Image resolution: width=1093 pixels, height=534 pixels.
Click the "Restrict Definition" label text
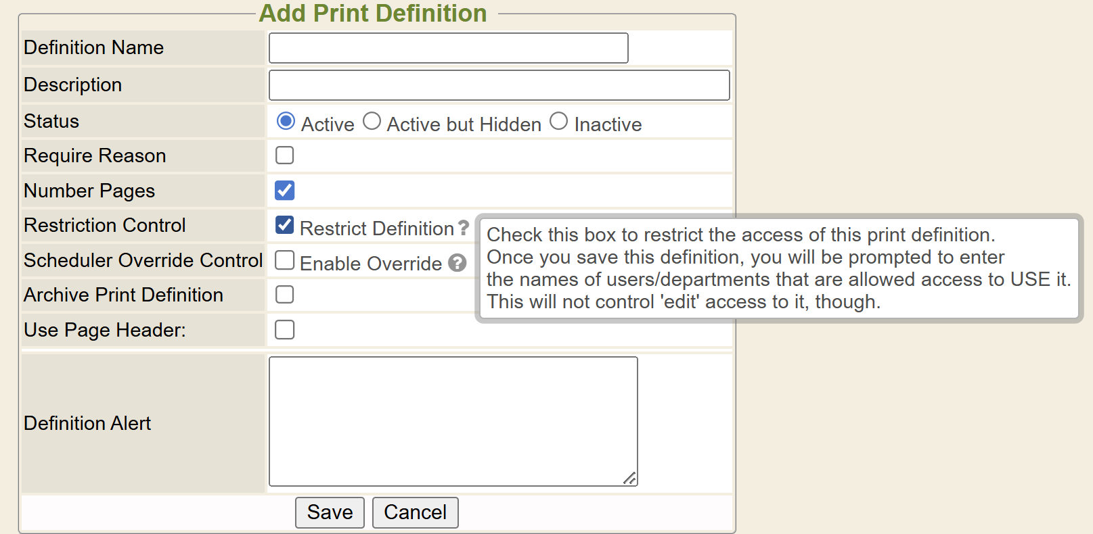pos(376,228)
